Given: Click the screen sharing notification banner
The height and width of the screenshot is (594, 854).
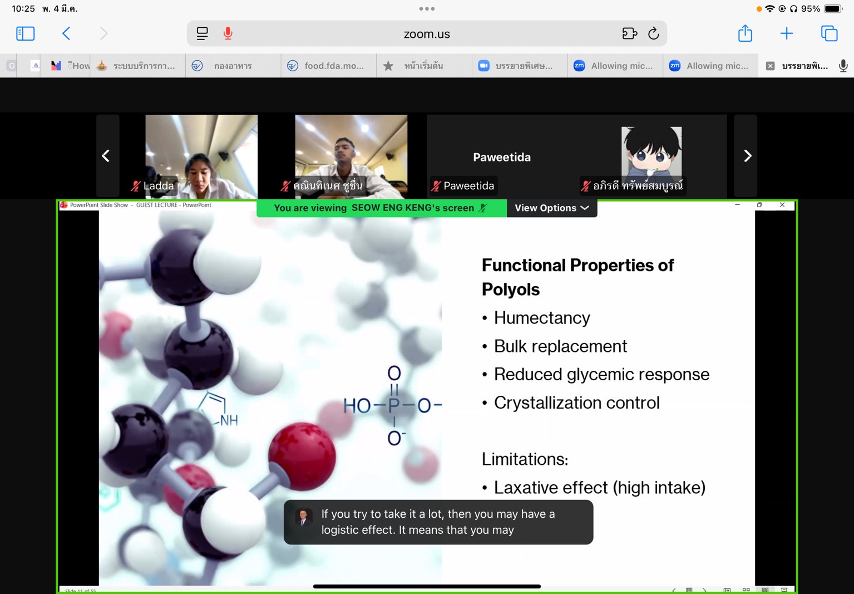Looking at the screenshot, I should click(381, 208).
